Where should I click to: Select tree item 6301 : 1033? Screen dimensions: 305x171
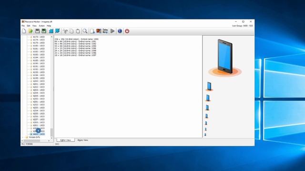(39, 125)
